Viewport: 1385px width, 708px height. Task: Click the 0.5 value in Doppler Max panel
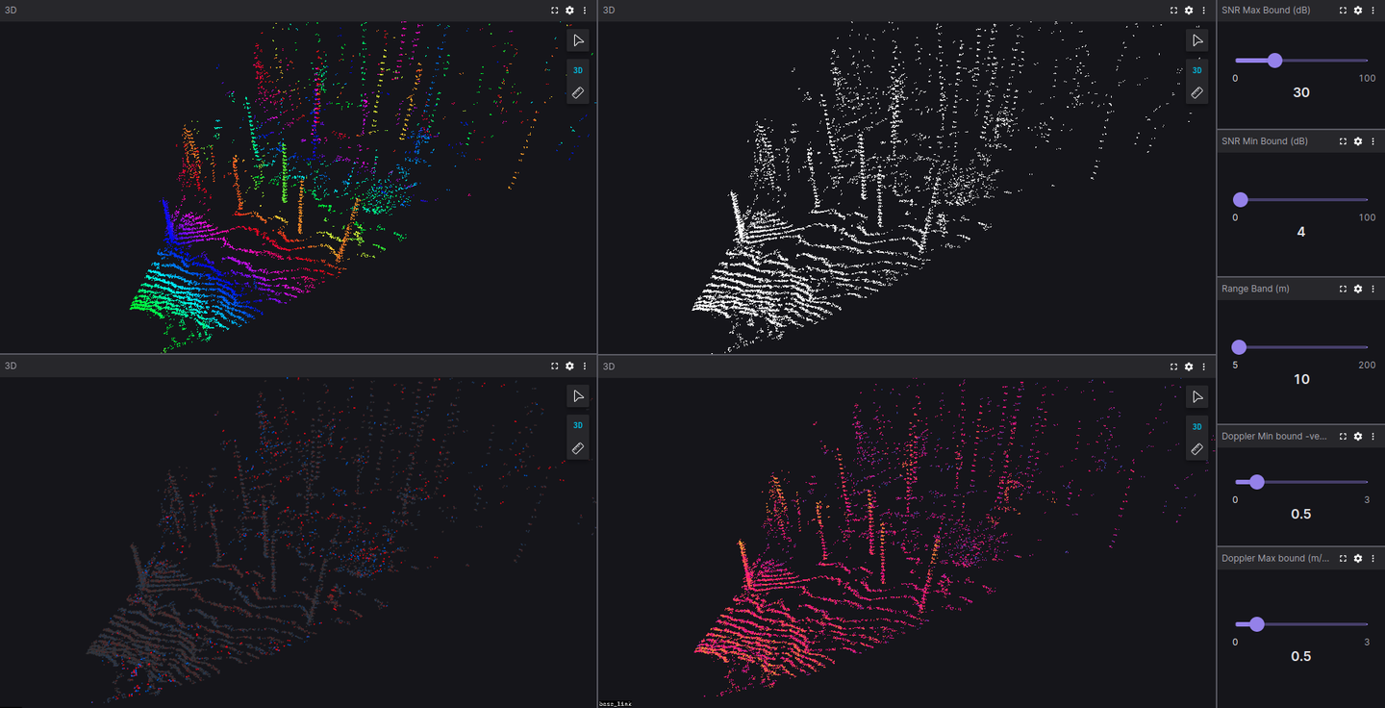point(1301,656)
